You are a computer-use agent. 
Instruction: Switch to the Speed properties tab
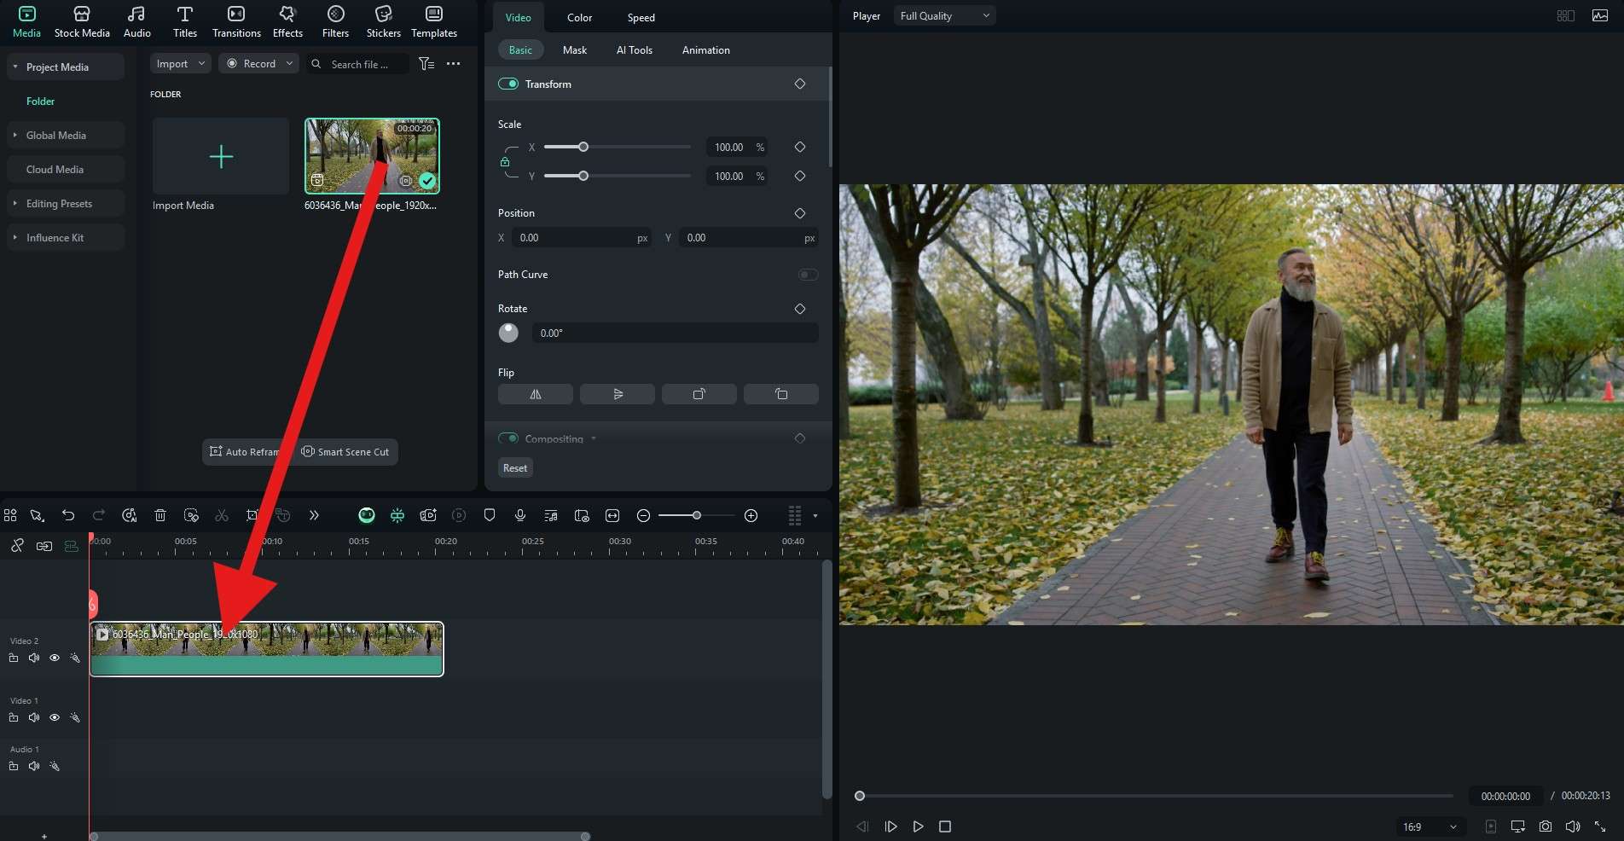pyautogui.click(x=641, y=17)
